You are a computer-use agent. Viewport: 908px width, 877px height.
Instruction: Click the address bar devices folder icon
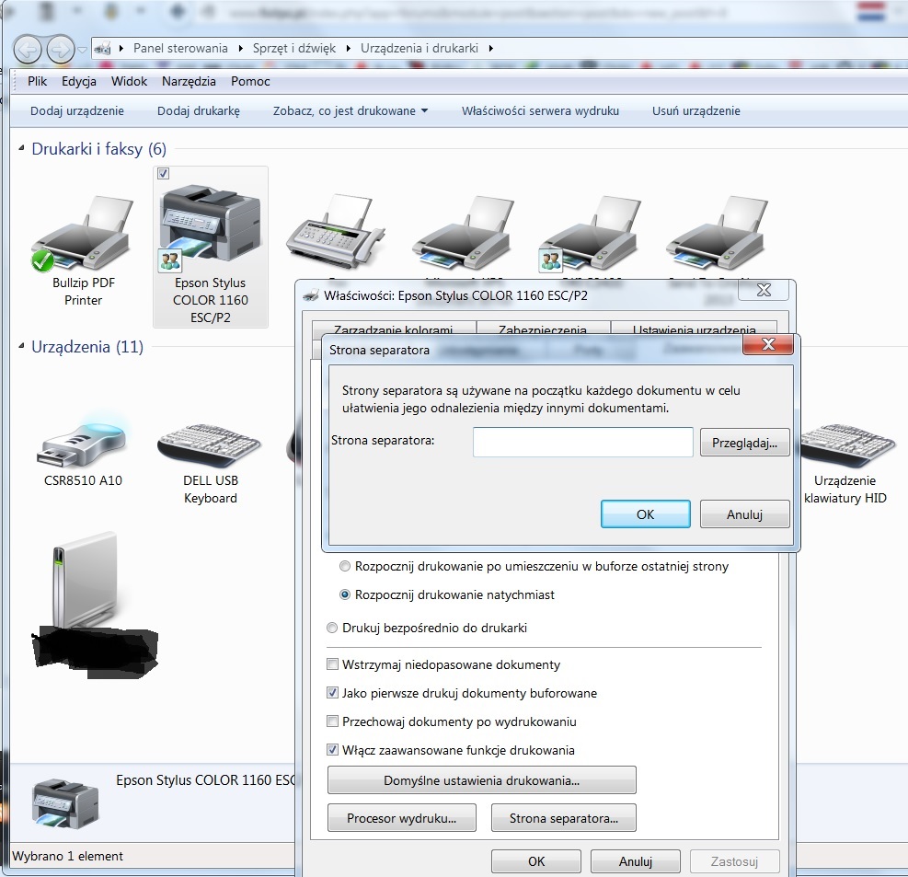pos(102,49)
